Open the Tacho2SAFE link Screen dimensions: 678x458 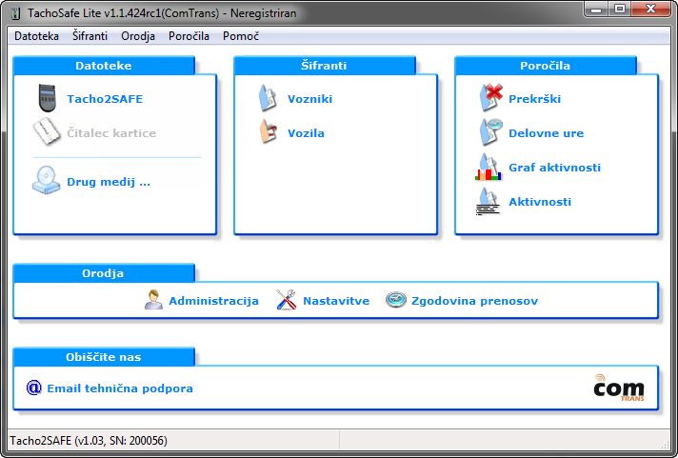pyautogui.click(x=105, y=99)
